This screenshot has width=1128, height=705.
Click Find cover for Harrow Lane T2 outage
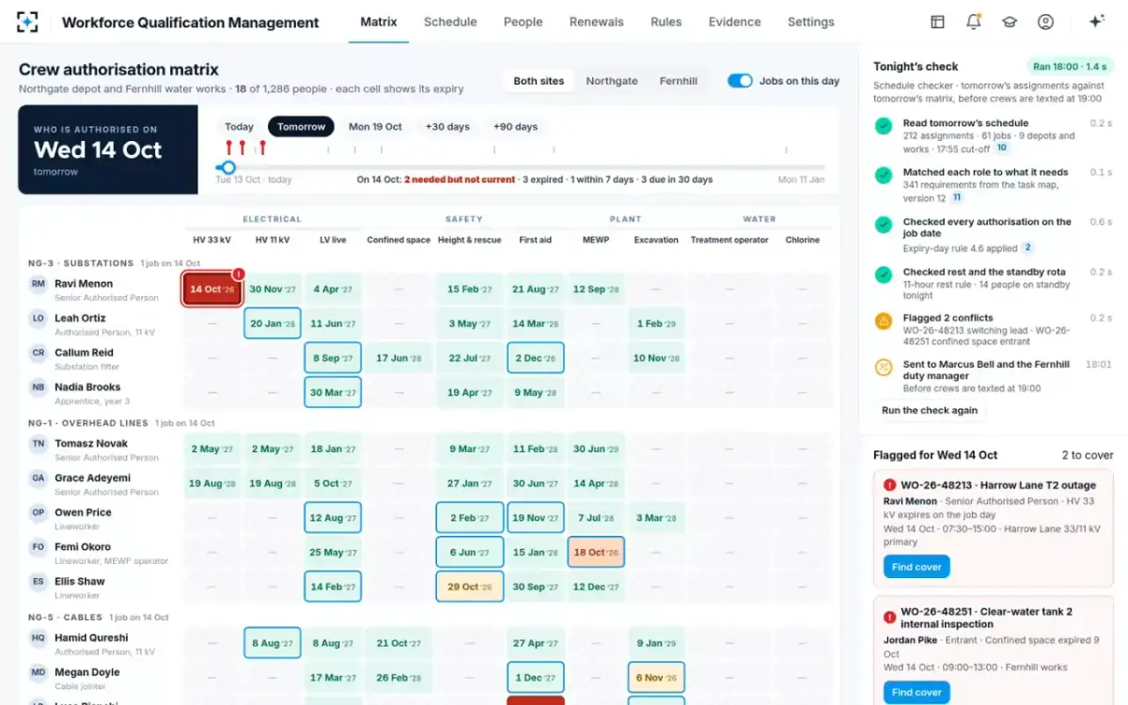click(916, 567)
